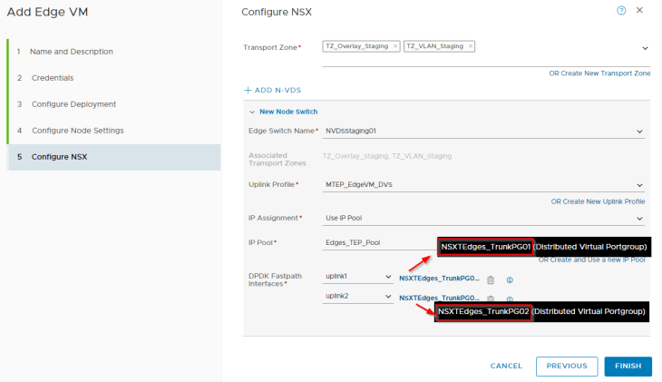Click OR Create New Transport Zone link
The height and width of the screenshot is (382, 662).
coord(599,73)
